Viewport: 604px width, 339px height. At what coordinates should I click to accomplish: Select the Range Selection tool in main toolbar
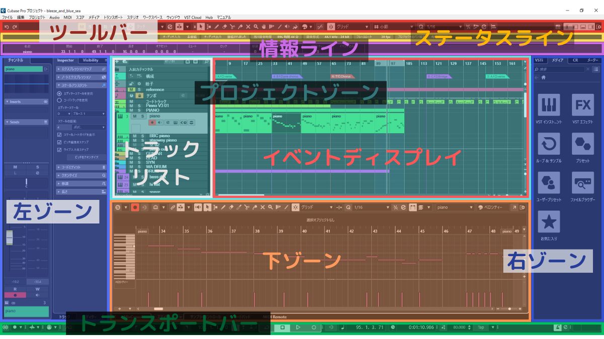click(208, 26)
